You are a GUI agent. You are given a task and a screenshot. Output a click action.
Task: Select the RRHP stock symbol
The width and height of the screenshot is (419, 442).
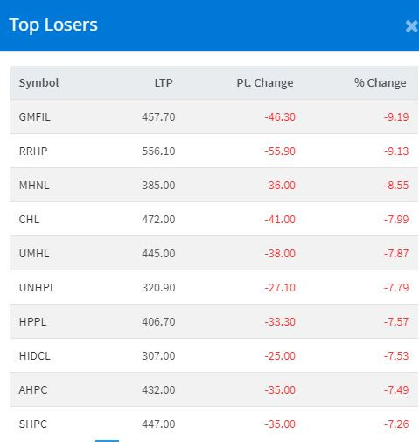pos(33,151)
